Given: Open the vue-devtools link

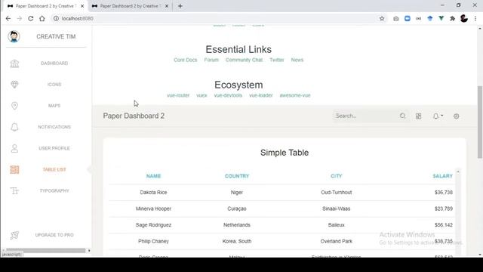Looking at the screenshot, I should click(228, 95).
